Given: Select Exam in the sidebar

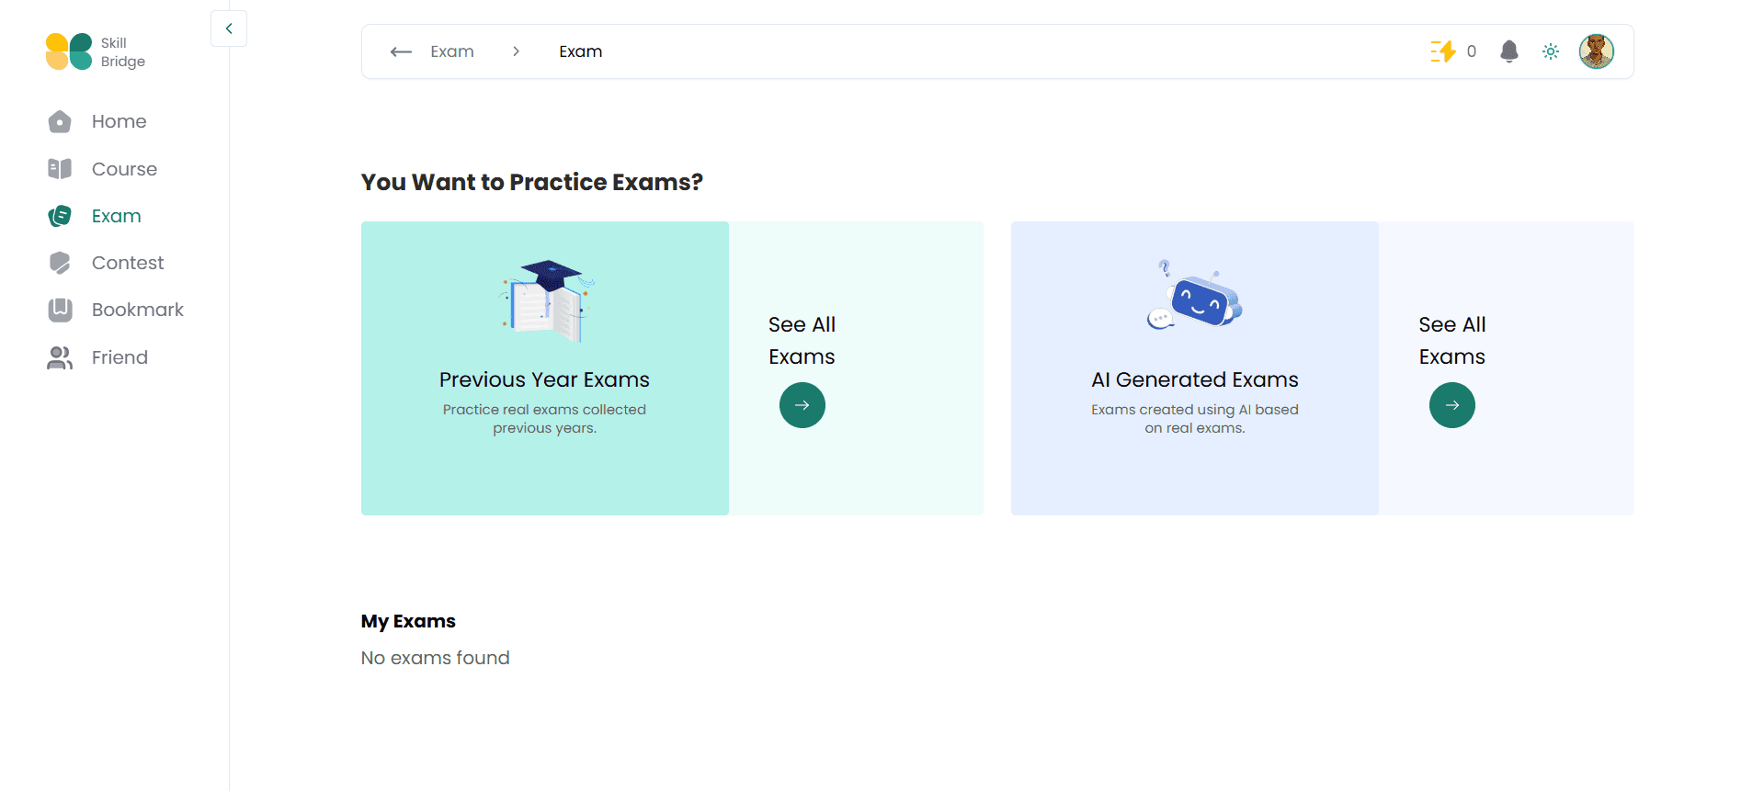Looking at the screenshot, I should [116, 216].
